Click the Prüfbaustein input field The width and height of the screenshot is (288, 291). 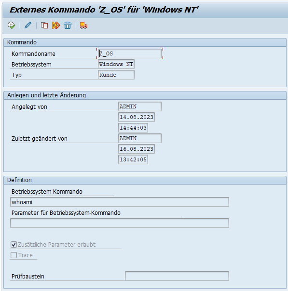pos(177,276)
